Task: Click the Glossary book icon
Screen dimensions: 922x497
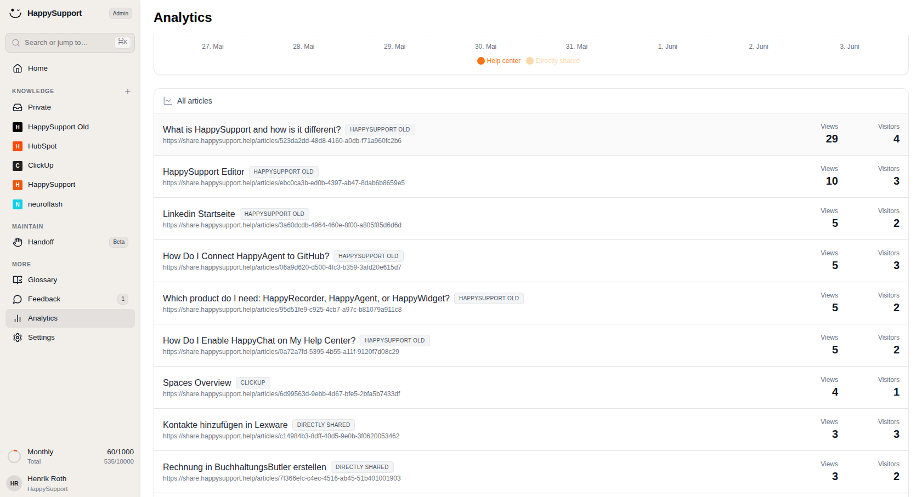Action: pos(18,280)
